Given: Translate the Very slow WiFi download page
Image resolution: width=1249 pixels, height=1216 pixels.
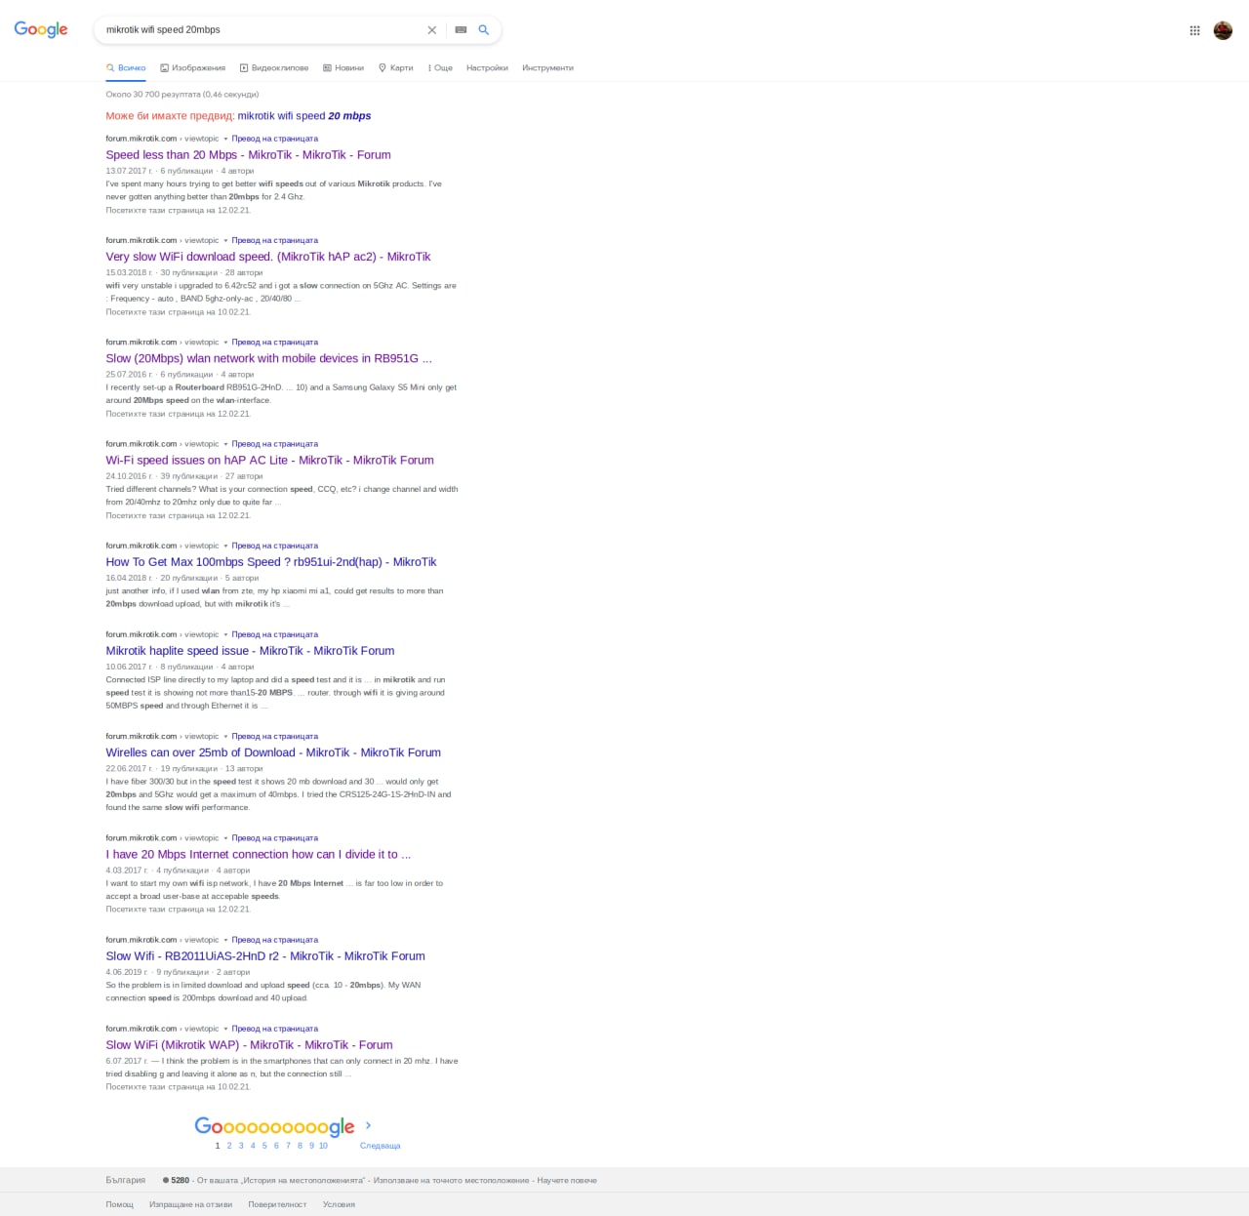Looking at the screenshot, I should click(x=274, y=240).
